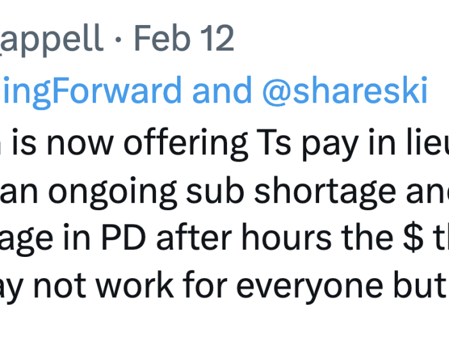Visit the @shareski profile mention
The width and height of the screenshot is (449, 337).
[345, 90]
